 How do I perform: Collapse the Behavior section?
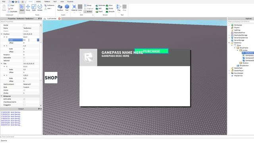[x=2, y=96]
